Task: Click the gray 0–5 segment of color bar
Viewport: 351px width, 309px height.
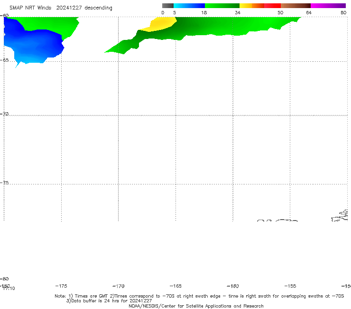Action: click(x=167, y=6)
